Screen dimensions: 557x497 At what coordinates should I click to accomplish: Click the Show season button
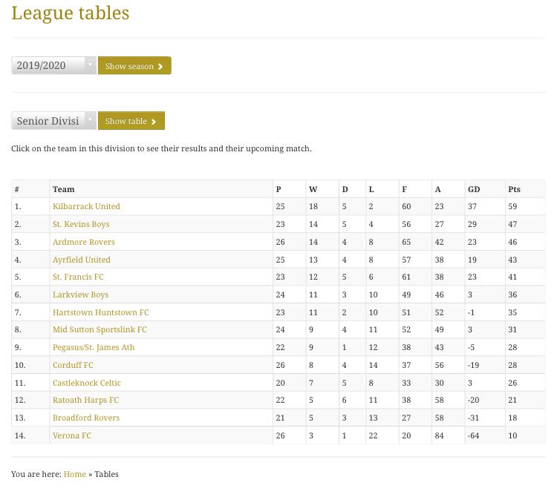(x=134, y=65)
